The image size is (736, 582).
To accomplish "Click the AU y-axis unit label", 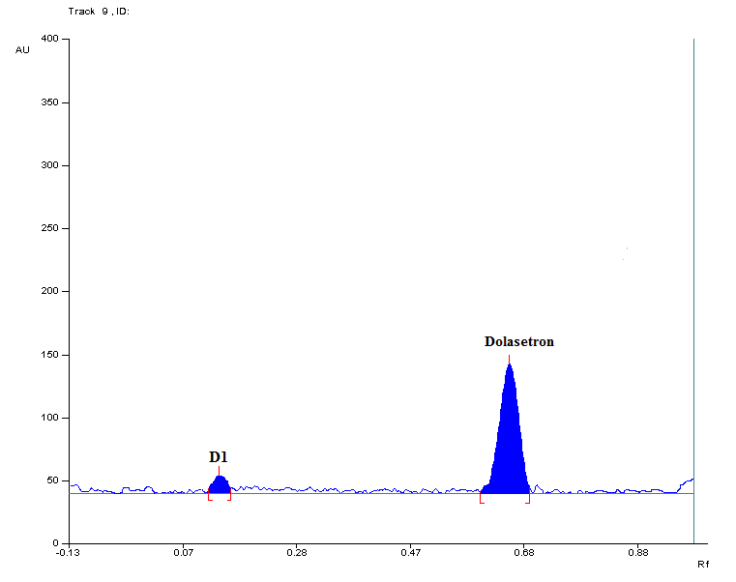I will pyautogui.click(x=22, y=49).
